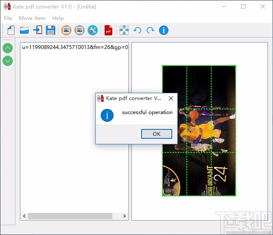Image resolution: width=273 pixels, height=235 pixels.
Task: Click the gray-ringed picture icon
Action: [x=80, y=30]
